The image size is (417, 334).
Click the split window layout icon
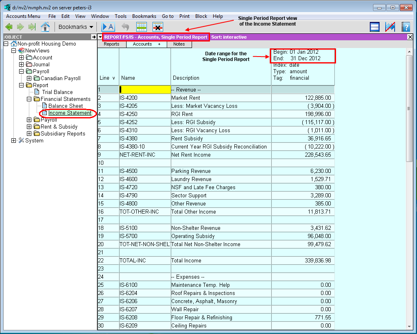375,27
